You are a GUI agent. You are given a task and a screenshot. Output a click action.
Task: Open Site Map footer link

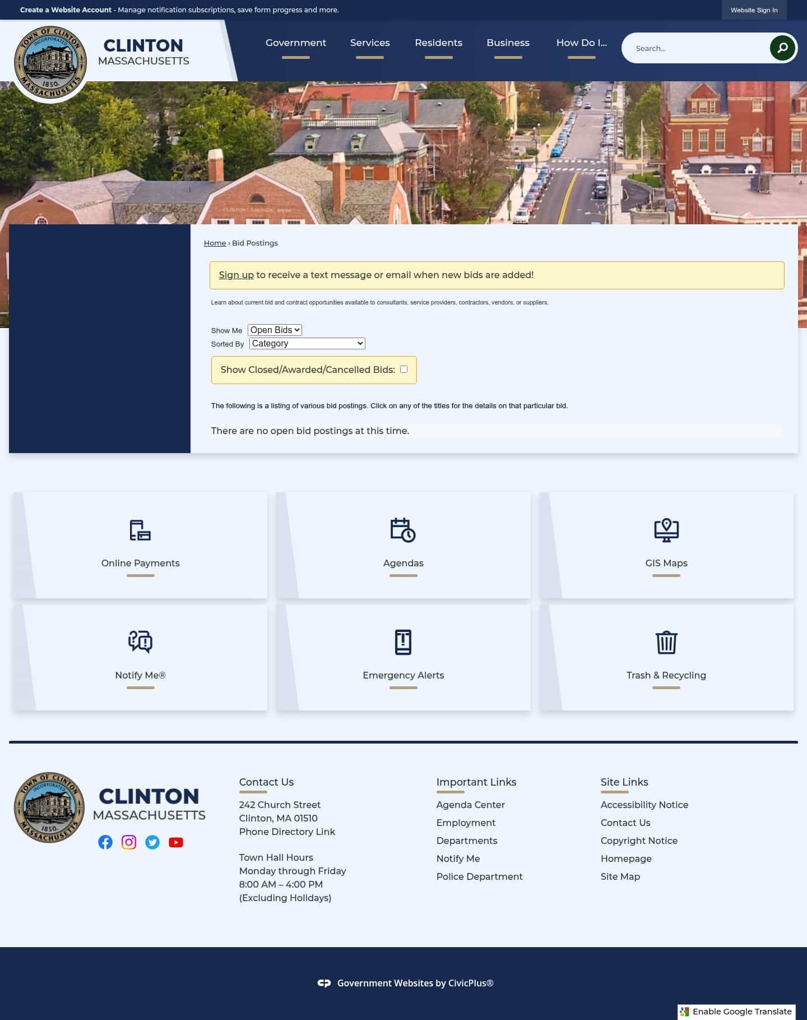[620, 876]
